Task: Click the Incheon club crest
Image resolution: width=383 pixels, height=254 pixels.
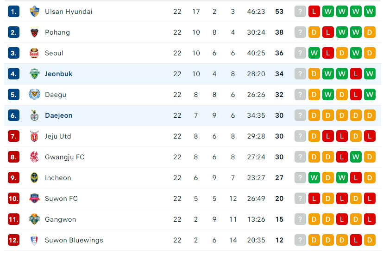Action: (x=34, y=178)
